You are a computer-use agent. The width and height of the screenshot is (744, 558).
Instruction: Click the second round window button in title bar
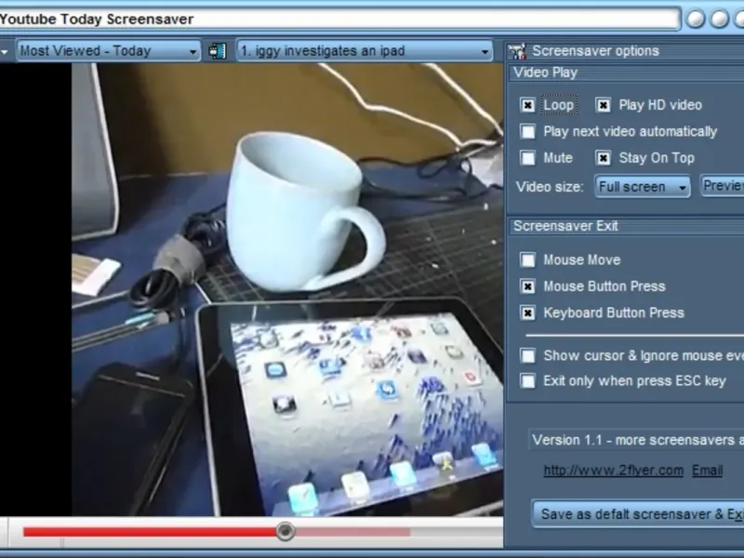click(719, 19)
